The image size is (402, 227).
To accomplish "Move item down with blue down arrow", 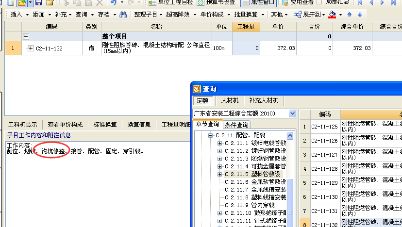I will (360, 15).
